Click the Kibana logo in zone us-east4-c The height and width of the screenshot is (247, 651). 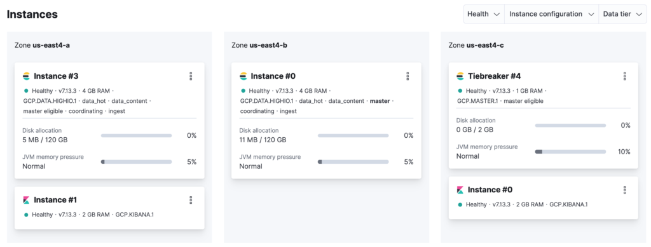(460, 190)
